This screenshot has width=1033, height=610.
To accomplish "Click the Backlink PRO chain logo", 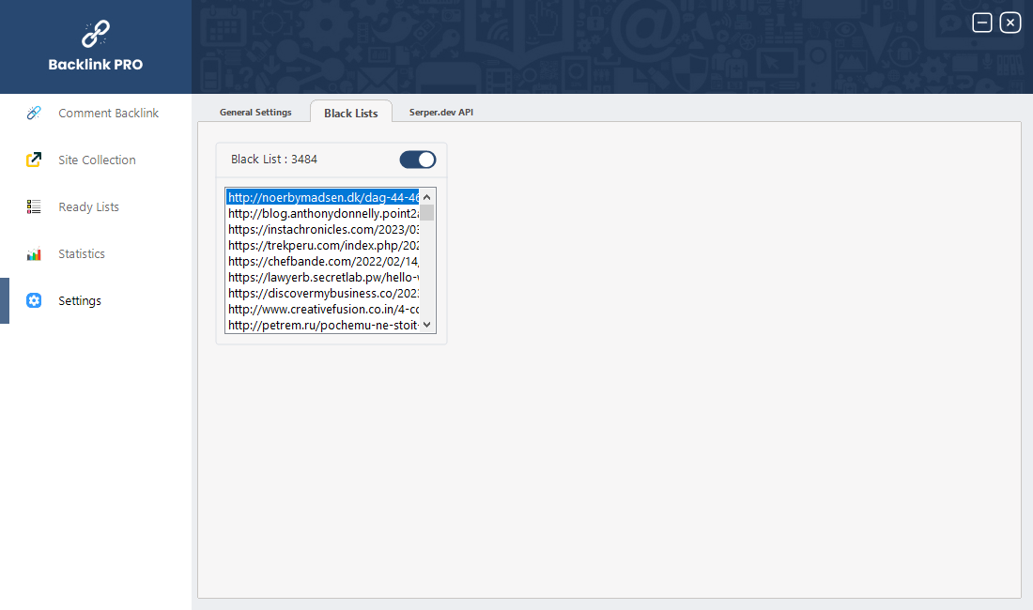I will (x=96, y=34).
